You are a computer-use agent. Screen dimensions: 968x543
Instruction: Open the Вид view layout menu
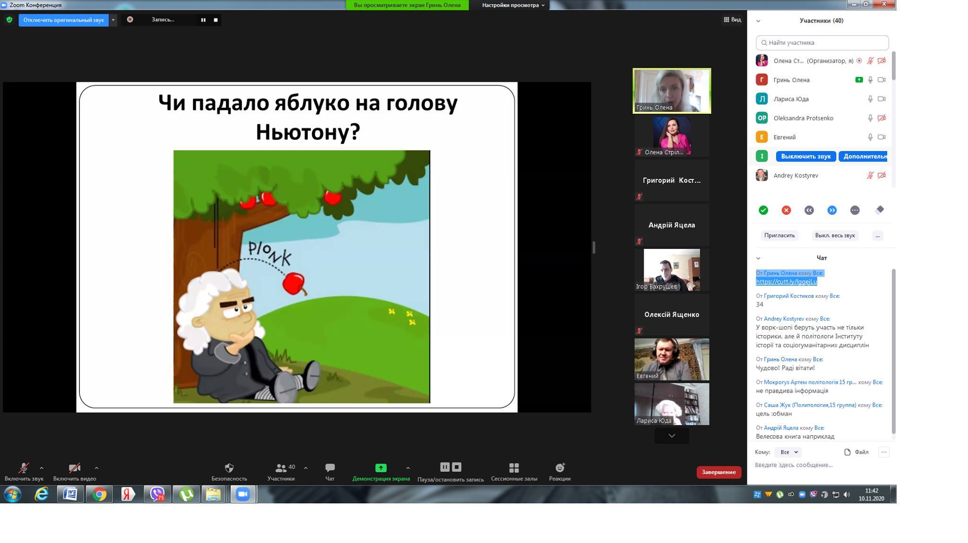coord(732,20)
